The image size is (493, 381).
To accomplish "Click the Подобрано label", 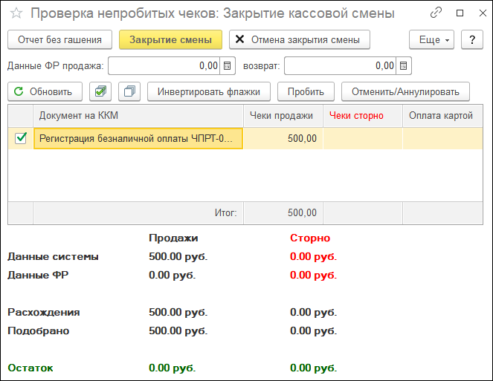I will [x=39, y=330].
